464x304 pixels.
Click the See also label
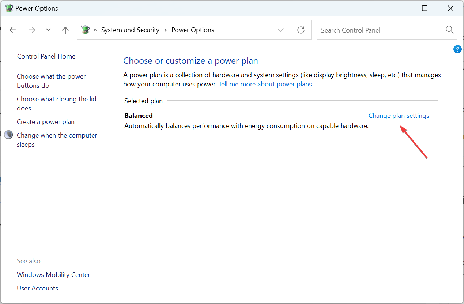[x=29, y=261]
